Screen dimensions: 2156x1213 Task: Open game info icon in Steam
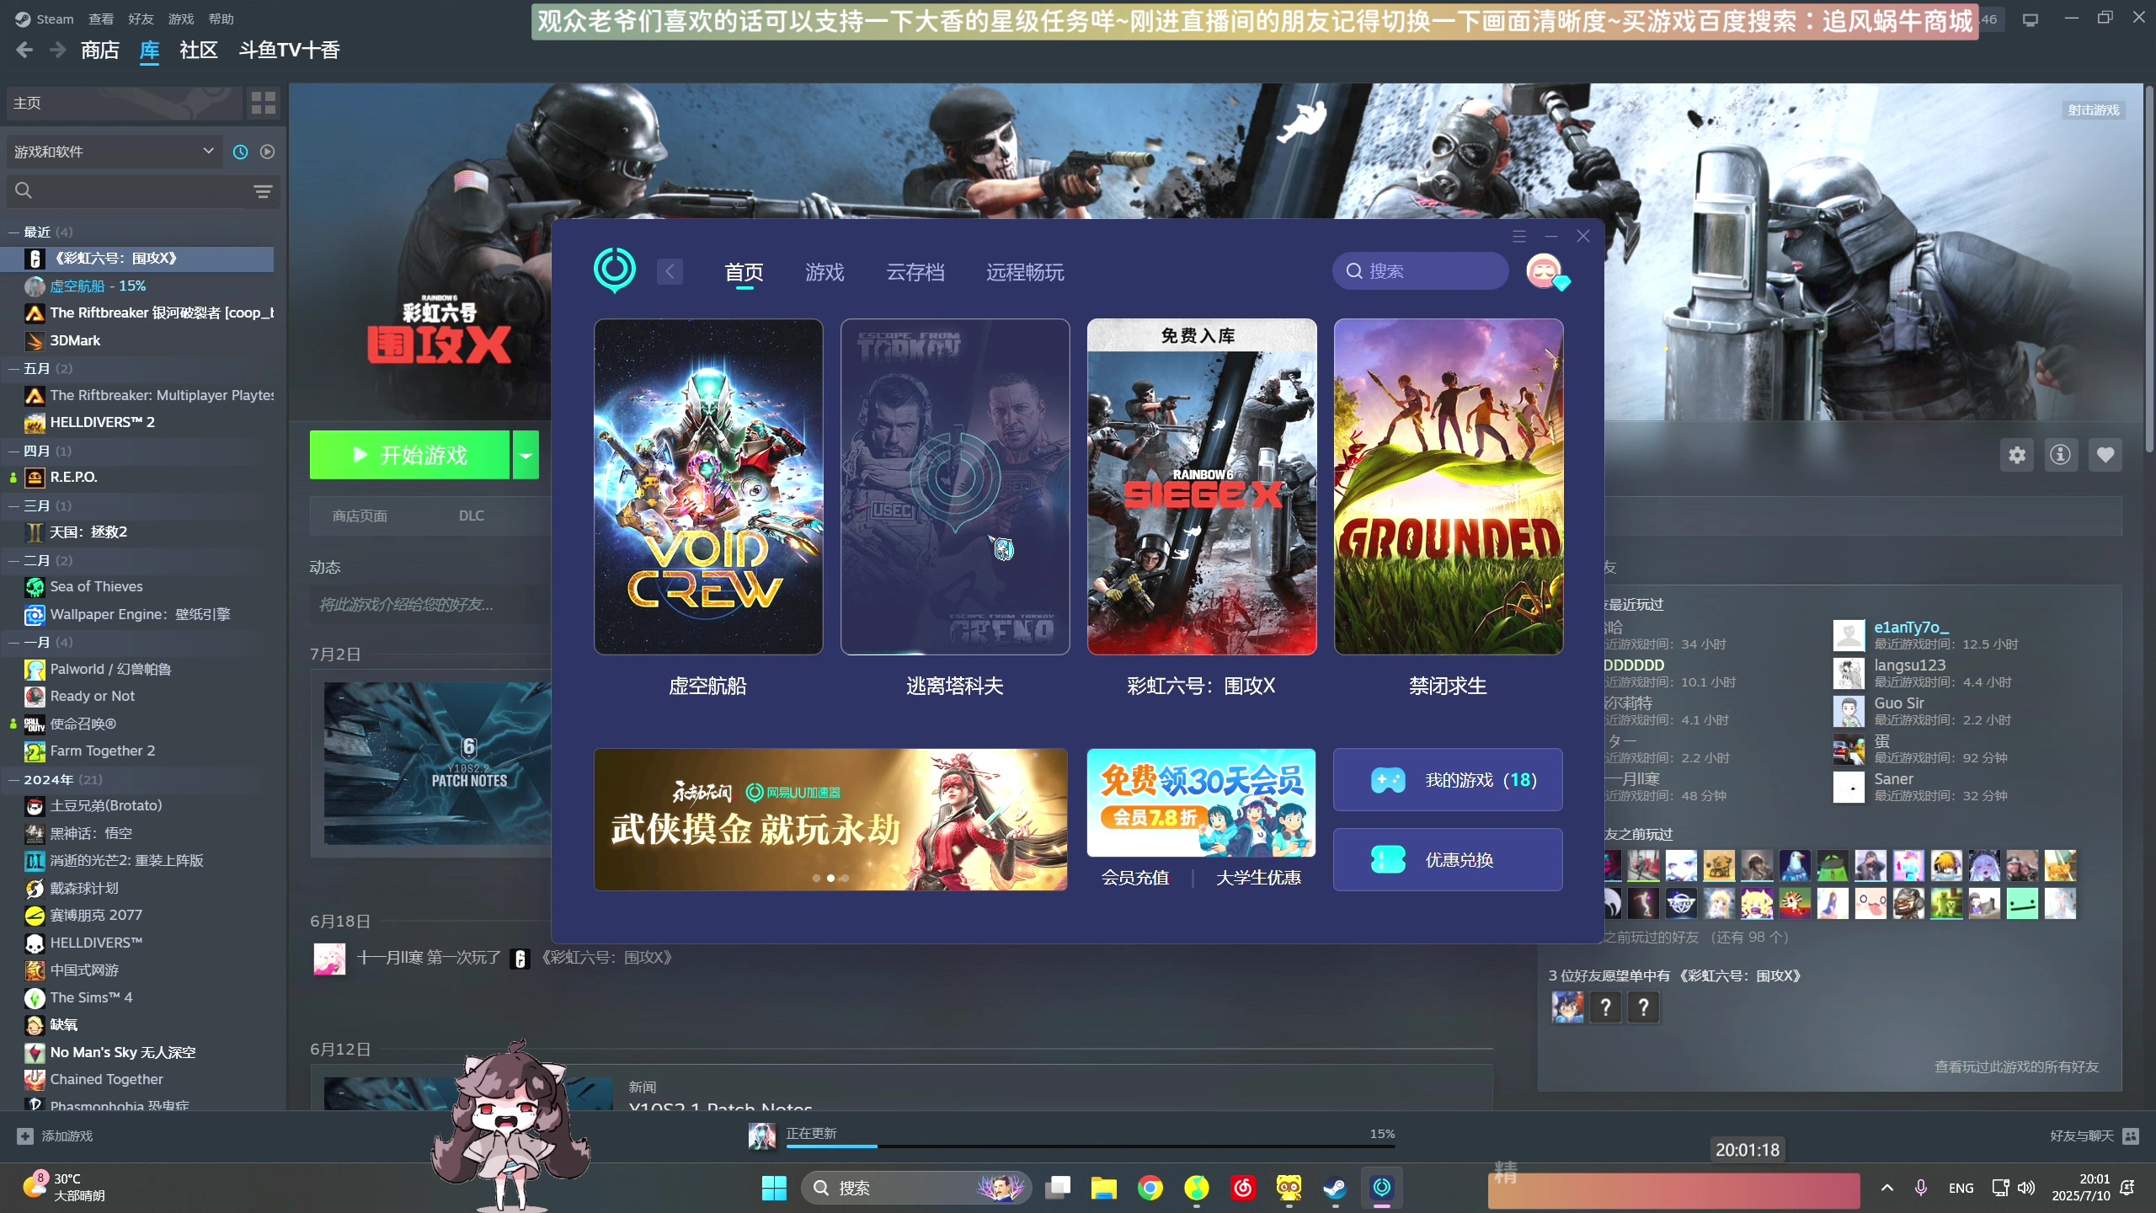click(x=2061, y=455)
